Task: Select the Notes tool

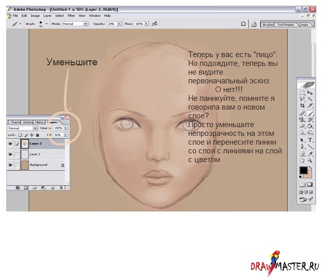Action: [302, 154]
